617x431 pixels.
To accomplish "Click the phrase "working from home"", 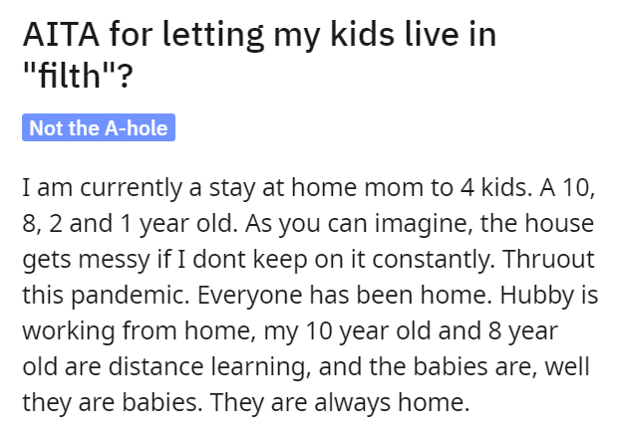I will pos(137,330).
